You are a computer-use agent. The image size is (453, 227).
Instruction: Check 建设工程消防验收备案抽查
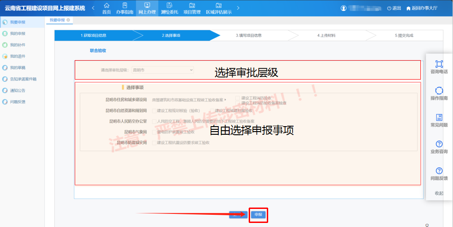237,103
